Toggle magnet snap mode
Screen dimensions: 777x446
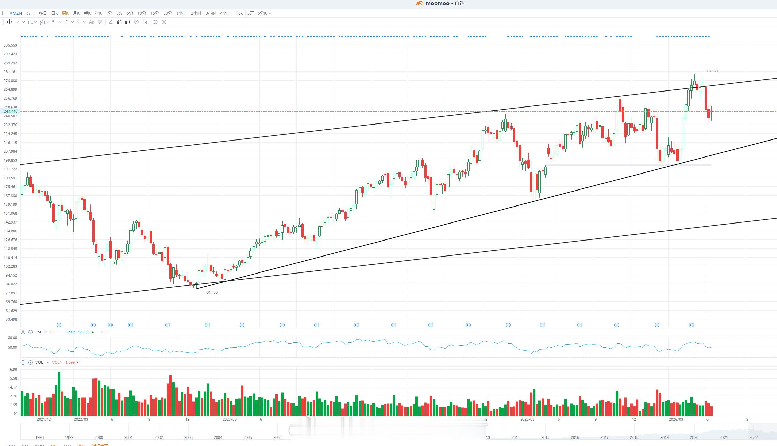point(119,22)
